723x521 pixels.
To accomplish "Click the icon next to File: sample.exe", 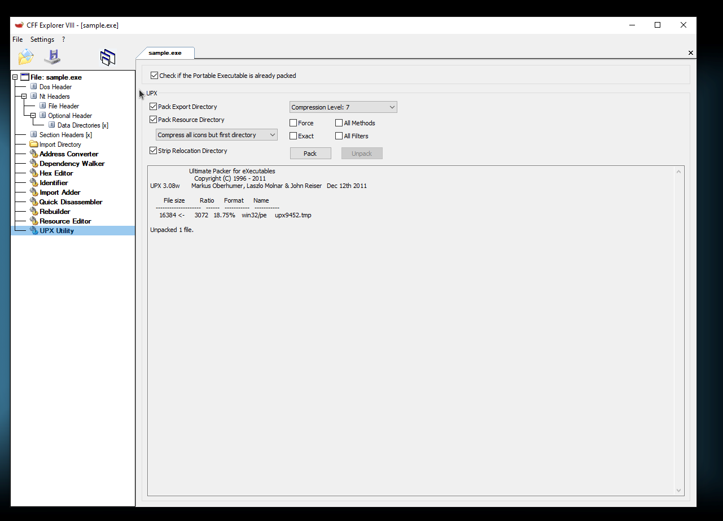I will pos(25,77).
